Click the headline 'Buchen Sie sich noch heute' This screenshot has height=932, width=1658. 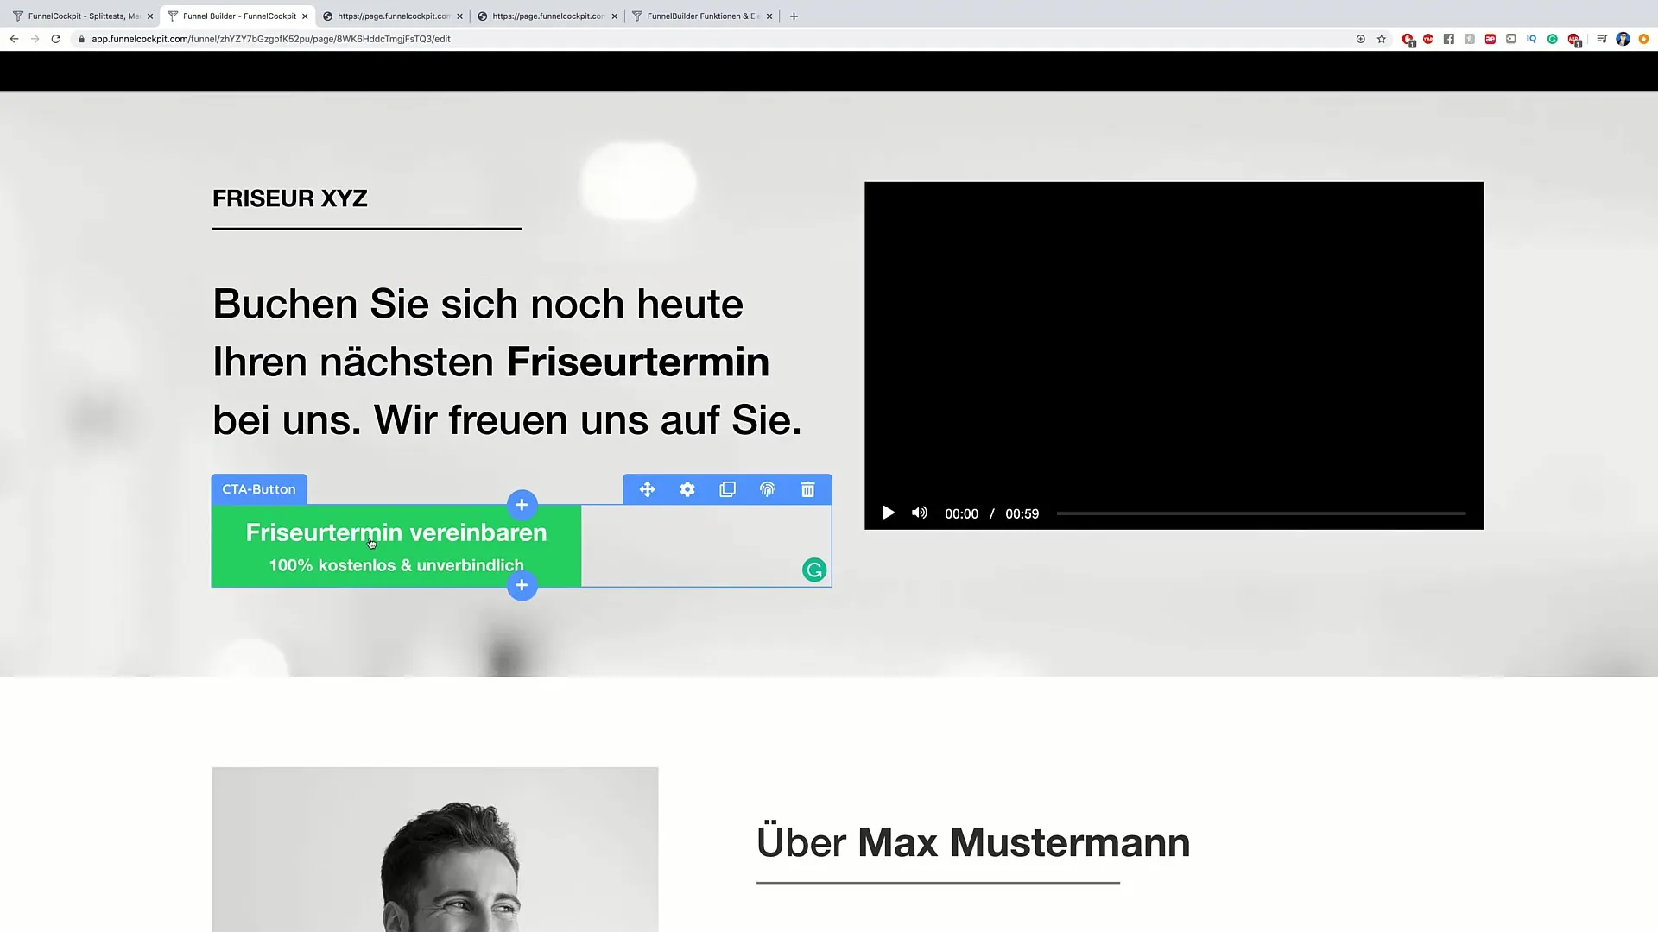click(478, 304)
